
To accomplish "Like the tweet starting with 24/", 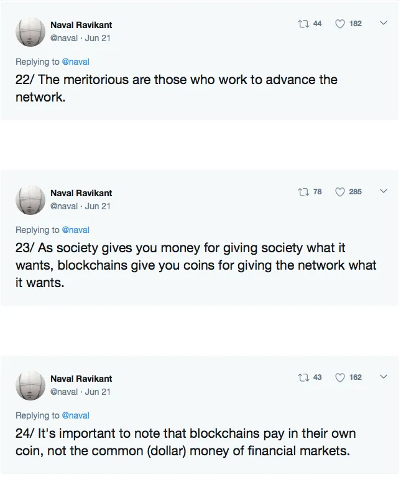I will tap(340, 377).
